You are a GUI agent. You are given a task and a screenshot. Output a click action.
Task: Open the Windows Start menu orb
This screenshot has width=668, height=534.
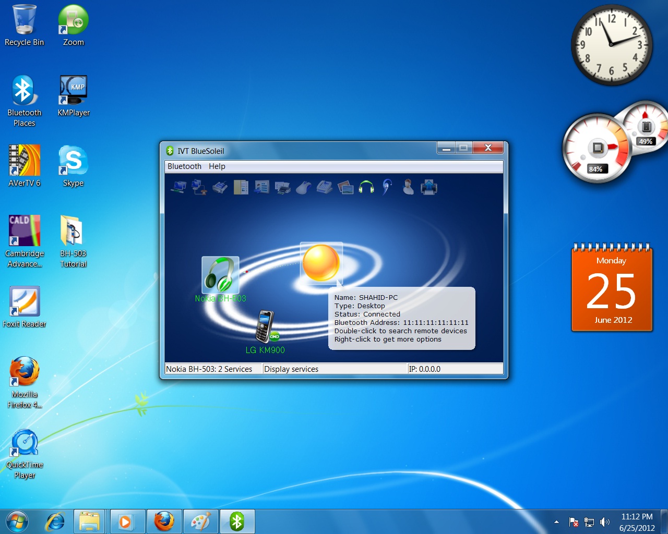pyautogui.click(x=17, y=521)
